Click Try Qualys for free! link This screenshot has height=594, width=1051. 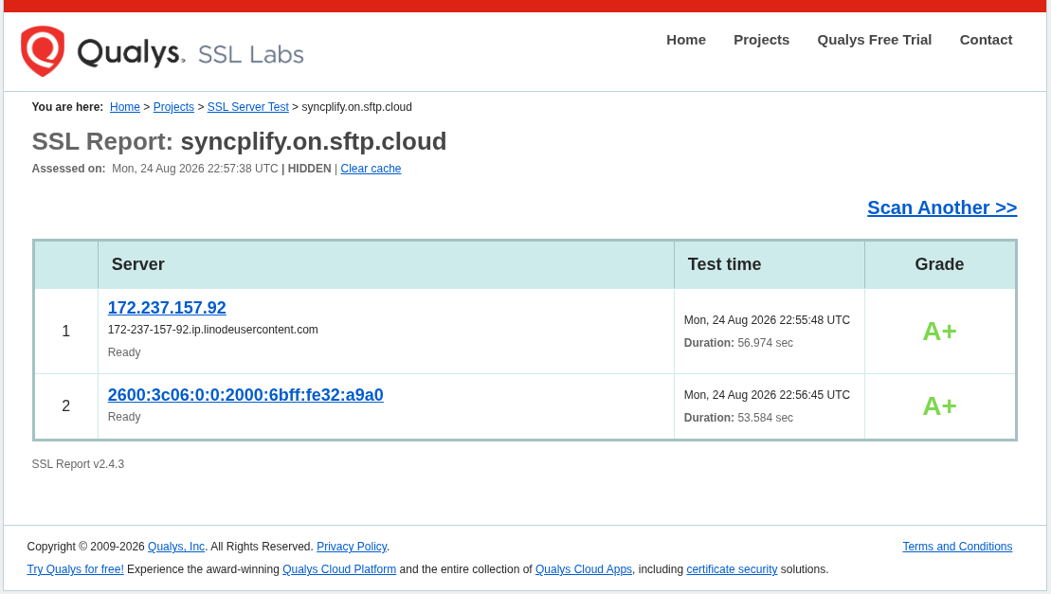click(x=75, y=569)
